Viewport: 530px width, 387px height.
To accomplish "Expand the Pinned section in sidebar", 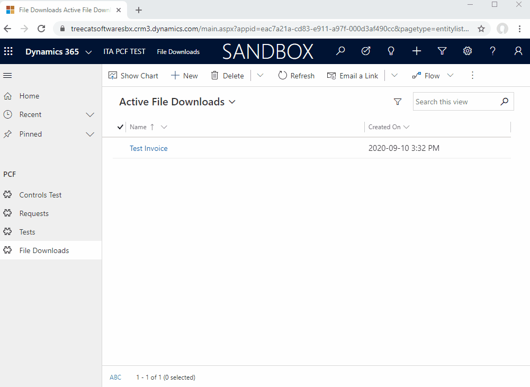I will (x=90, y=134).
